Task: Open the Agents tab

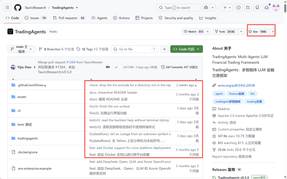Action: [x=99, y=18]
